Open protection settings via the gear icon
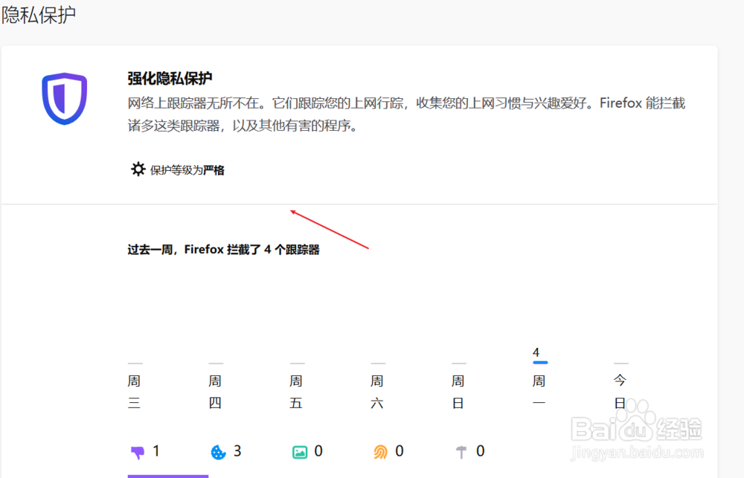The height and width of the screenshot is (478, 744). [138, 169]
